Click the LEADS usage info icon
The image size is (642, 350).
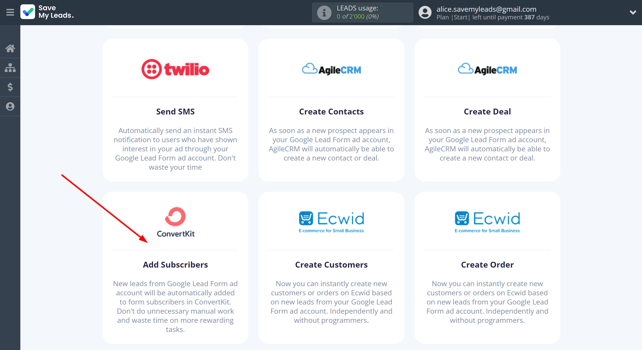click(324, 12)
